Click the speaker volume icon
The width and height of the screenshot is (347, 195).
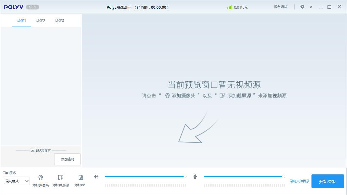pyautogui.click(x=96, y=177)
